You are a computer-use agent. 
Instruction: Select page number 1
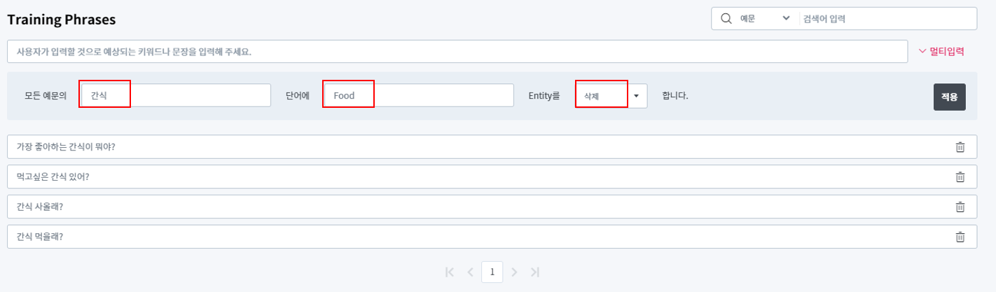pyautogui.click(x=492, y=272)
